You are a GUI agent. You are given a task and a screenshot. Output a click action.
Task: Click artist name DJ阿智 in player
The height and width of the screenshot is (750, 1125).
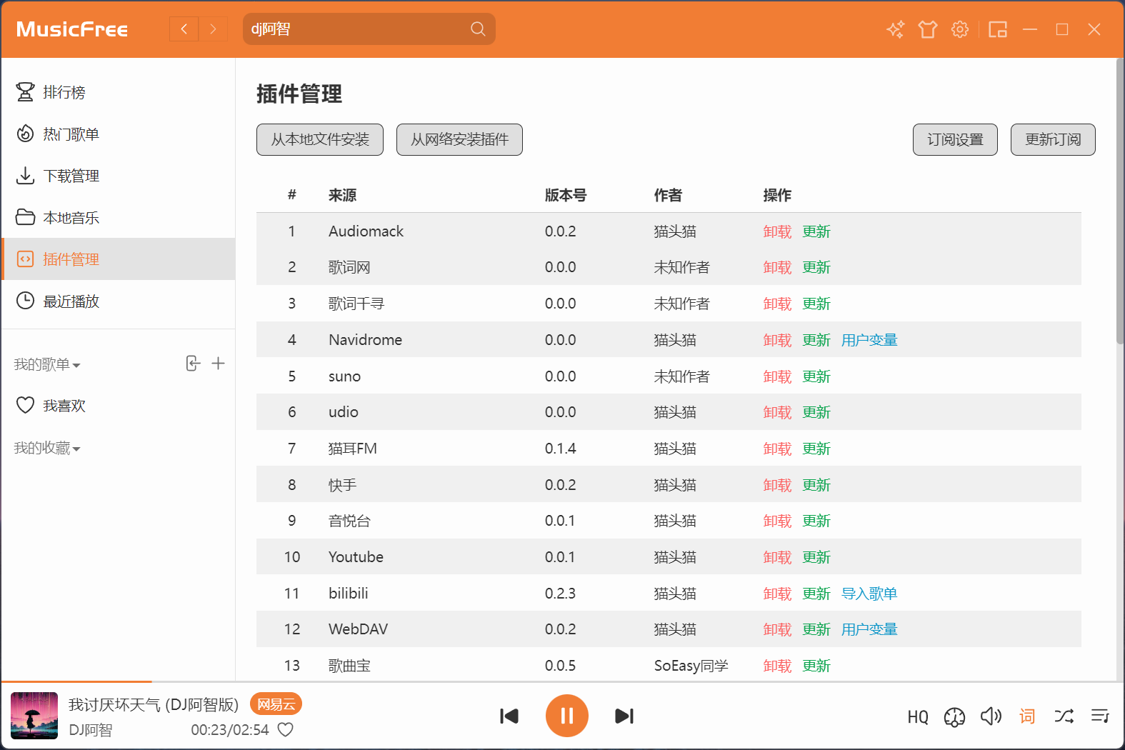point(91,730)
